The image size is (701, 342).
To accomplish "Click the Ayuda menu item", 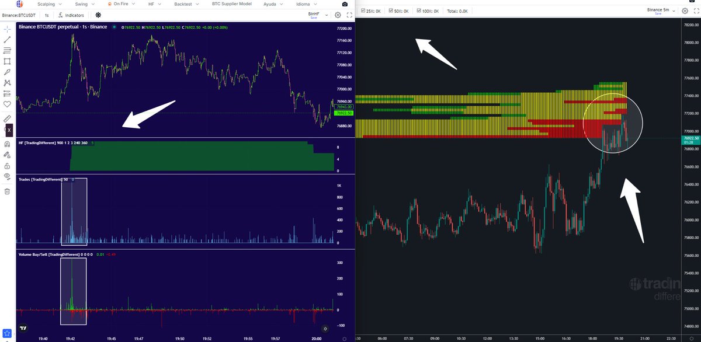I will [270, 4].
